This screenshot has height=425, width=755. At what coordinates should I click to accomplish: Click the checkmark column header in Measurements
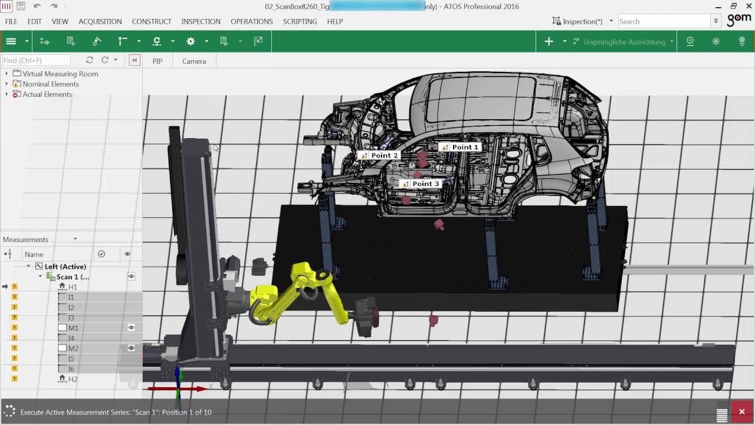pyautogui.click(x=101, y=254)
